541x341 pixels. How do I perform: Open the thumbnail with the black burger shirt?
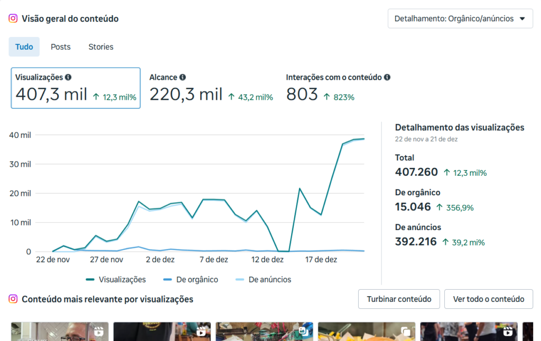pyautogui.click(x=162, y=331)
